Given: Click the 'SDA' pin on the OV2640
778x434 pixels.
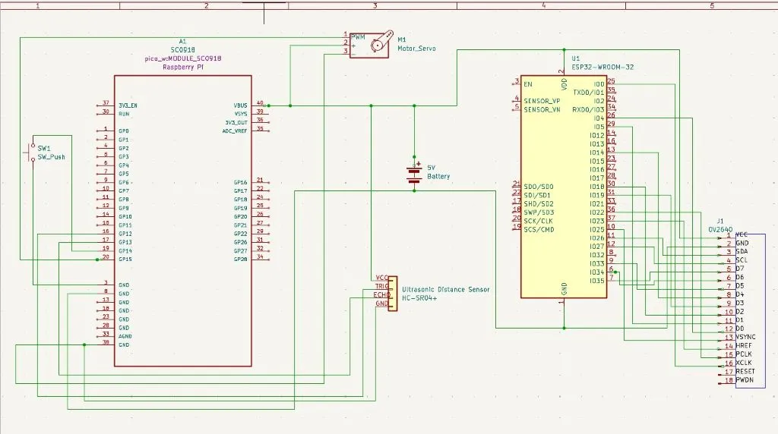Looking at the screenshot, I should tap(742, 252).
